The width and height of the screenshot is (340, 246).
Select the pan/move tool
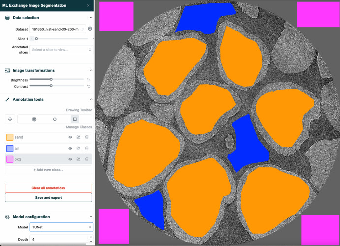point(9,119)
